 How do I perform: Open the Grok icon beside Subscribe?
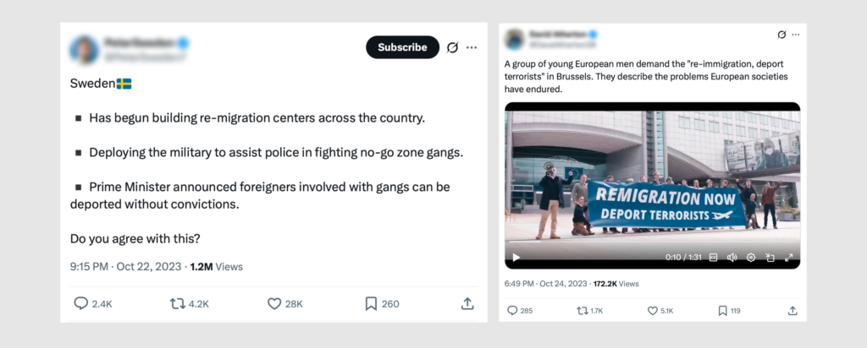[452, 47]
